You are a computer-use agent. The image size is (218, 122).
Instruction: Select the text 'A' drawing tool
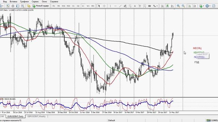pos(135,6)
